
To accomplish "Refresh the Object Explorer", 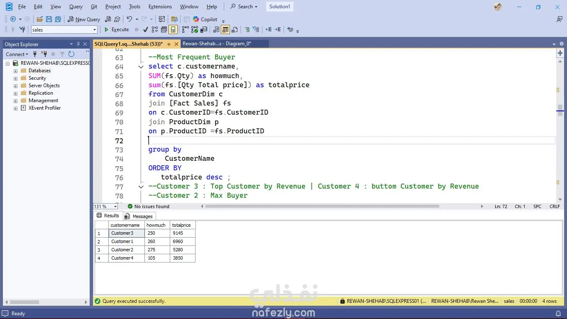I will [71, 54].
